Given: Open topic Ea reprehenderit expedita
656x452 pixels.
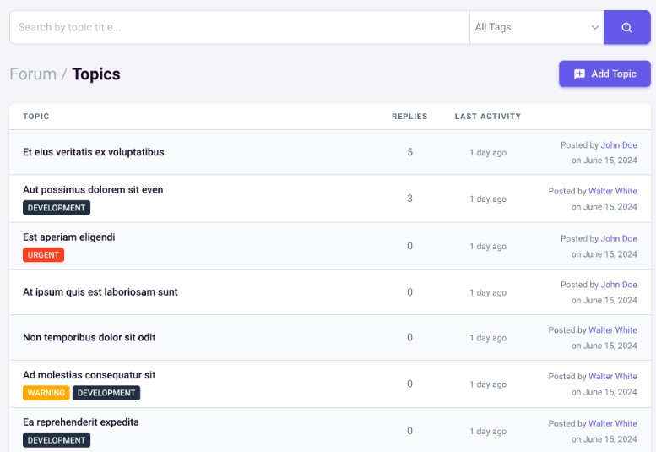Looking at the screenshot, I should pos(81,422).
